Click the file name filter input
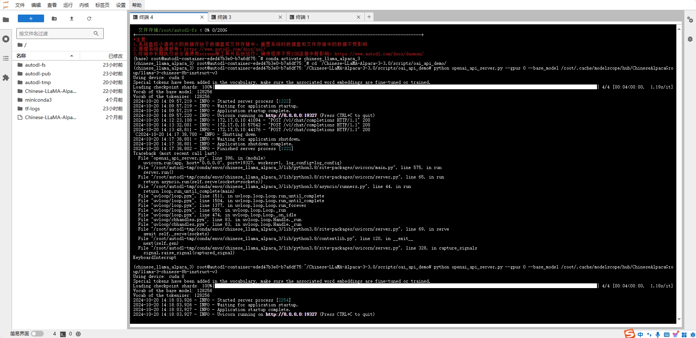Viewport: 696px width, 338px height. (x=55, y=34)
